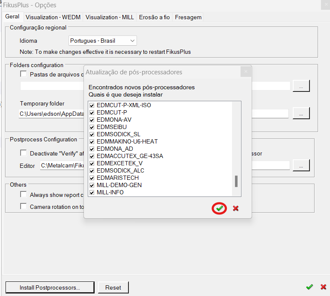Toggle the EDMCUT-P-XML-ISO checkbox

click(92, 105)
